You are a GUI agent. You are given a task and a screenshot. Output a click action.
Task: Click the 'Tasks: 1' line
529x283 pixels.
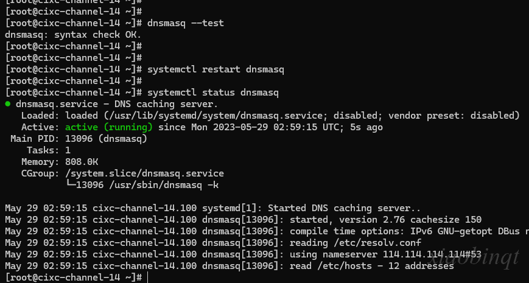coord(49,150)
